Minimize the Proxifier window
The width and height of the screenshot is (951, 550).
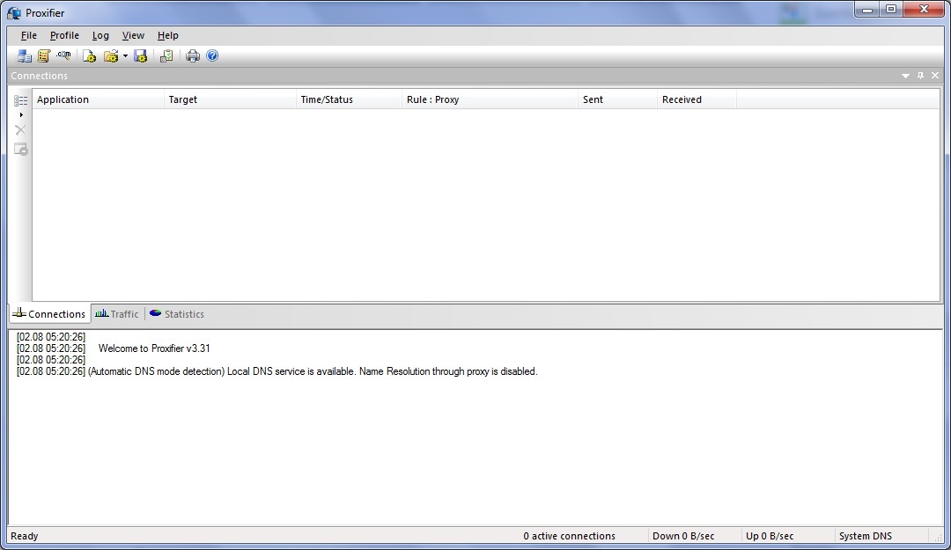point(867,10)
